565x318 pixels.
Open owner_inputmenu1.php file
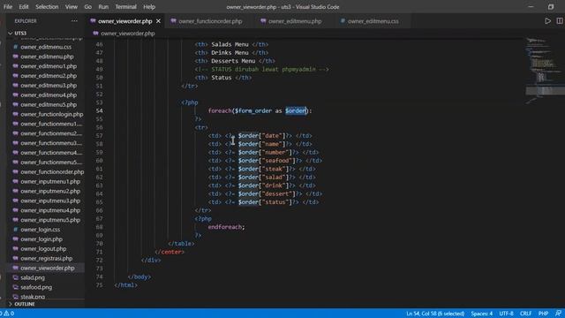click(x=50, y=182)
